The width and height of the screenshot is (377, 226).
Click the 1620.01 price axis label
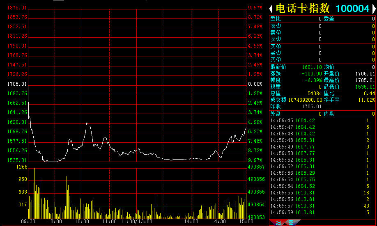[17, 122]
